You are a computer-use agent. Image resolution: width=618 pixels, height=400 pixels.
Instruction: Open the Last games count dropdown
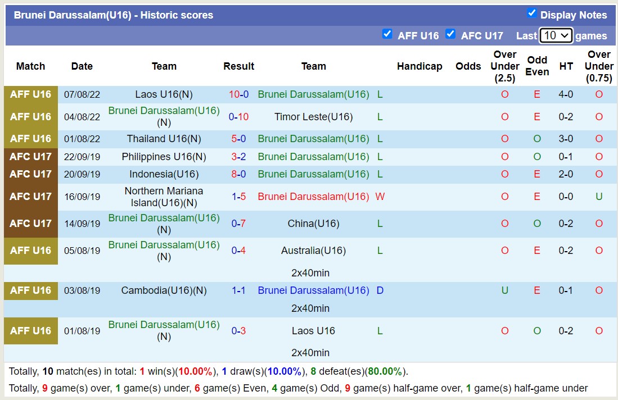pyautogui.click(x=556, y=35)
